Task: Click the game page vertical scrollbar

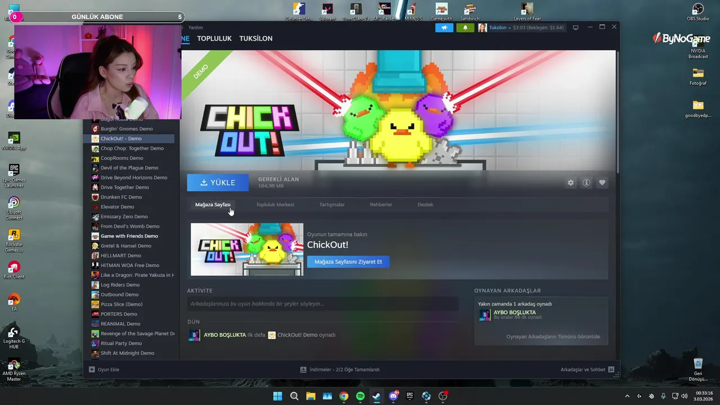Action: (x=618, y=112)
